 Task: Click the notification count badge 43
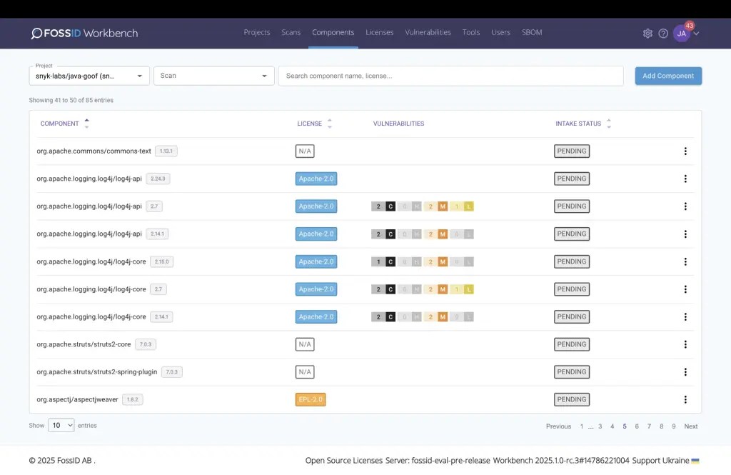point(690,26)
